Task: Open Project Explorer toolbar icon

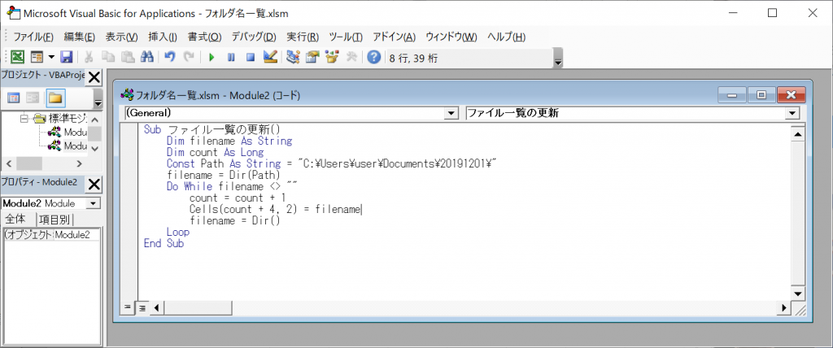Action: tap(293, 58)
